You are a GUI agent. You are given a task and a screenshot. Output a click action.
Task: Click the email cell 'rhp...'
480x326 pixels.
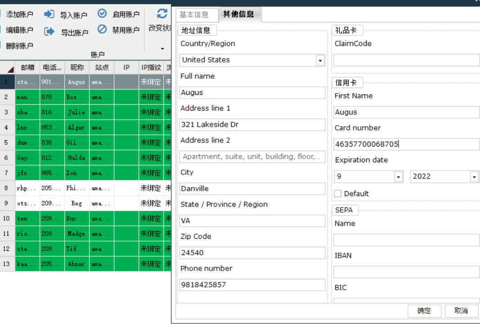click(x=27, y=188)
